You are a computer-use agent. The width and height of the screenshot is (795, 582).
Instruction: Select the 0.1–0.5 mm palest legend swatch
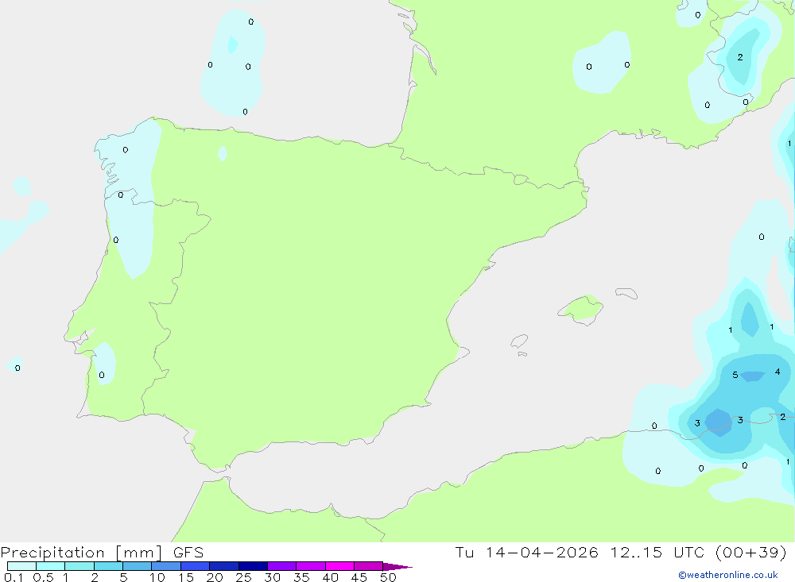coord(21,566)
